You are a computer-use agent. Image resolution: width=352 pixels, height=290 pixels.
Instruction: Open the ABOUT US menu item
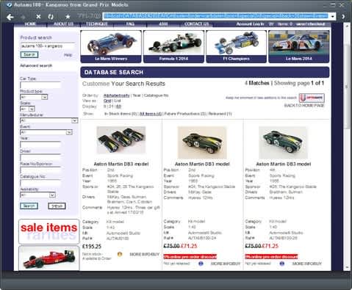click(63, 24)
